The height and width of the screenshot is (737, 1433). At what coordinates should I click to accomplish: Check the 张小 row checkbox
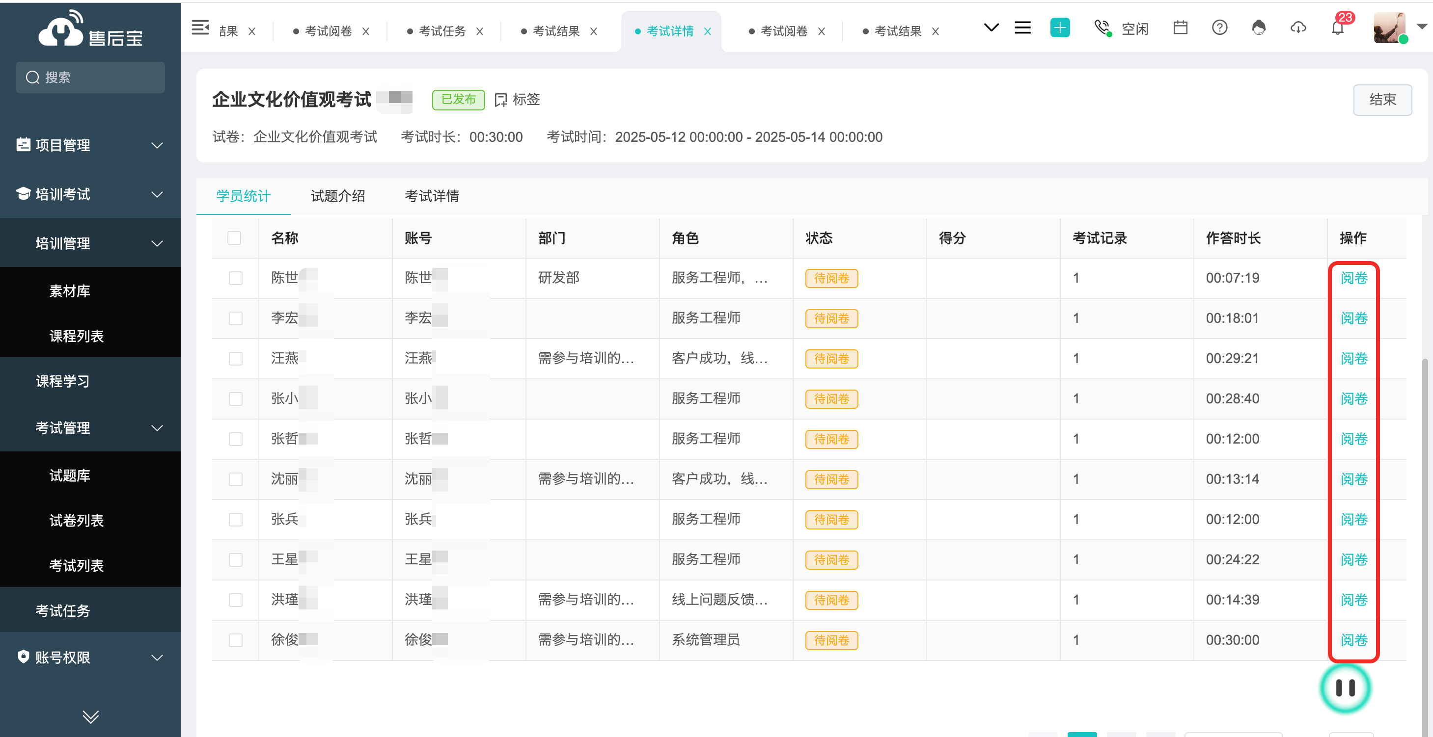coord(235,398)
